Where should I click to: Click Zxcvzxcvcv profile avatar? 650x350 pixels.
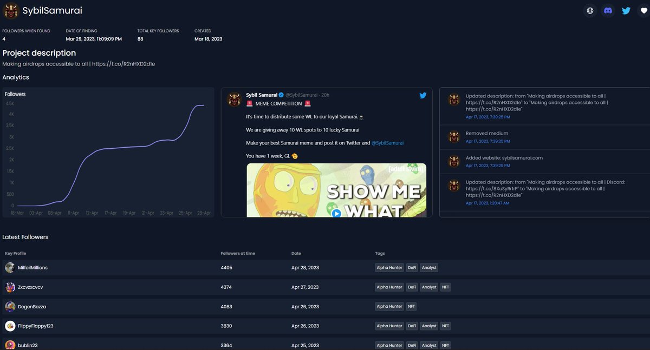(10, 287)
